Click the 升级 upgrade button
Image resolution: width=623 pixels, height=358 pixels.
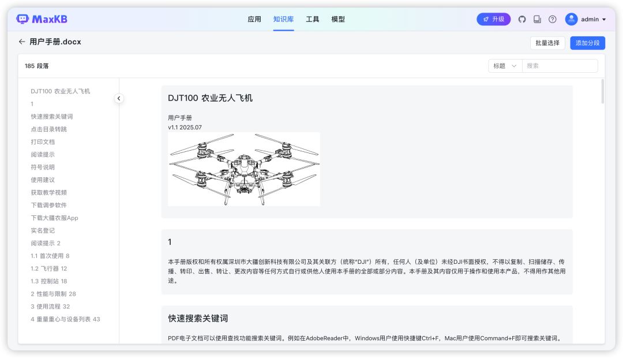[x=493, y=19]
